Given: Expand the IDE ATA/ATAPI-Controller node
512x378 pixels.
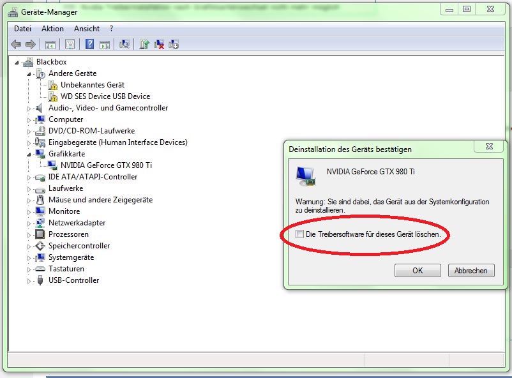Looking at the screenshot, I should click(x=29, y=178).
